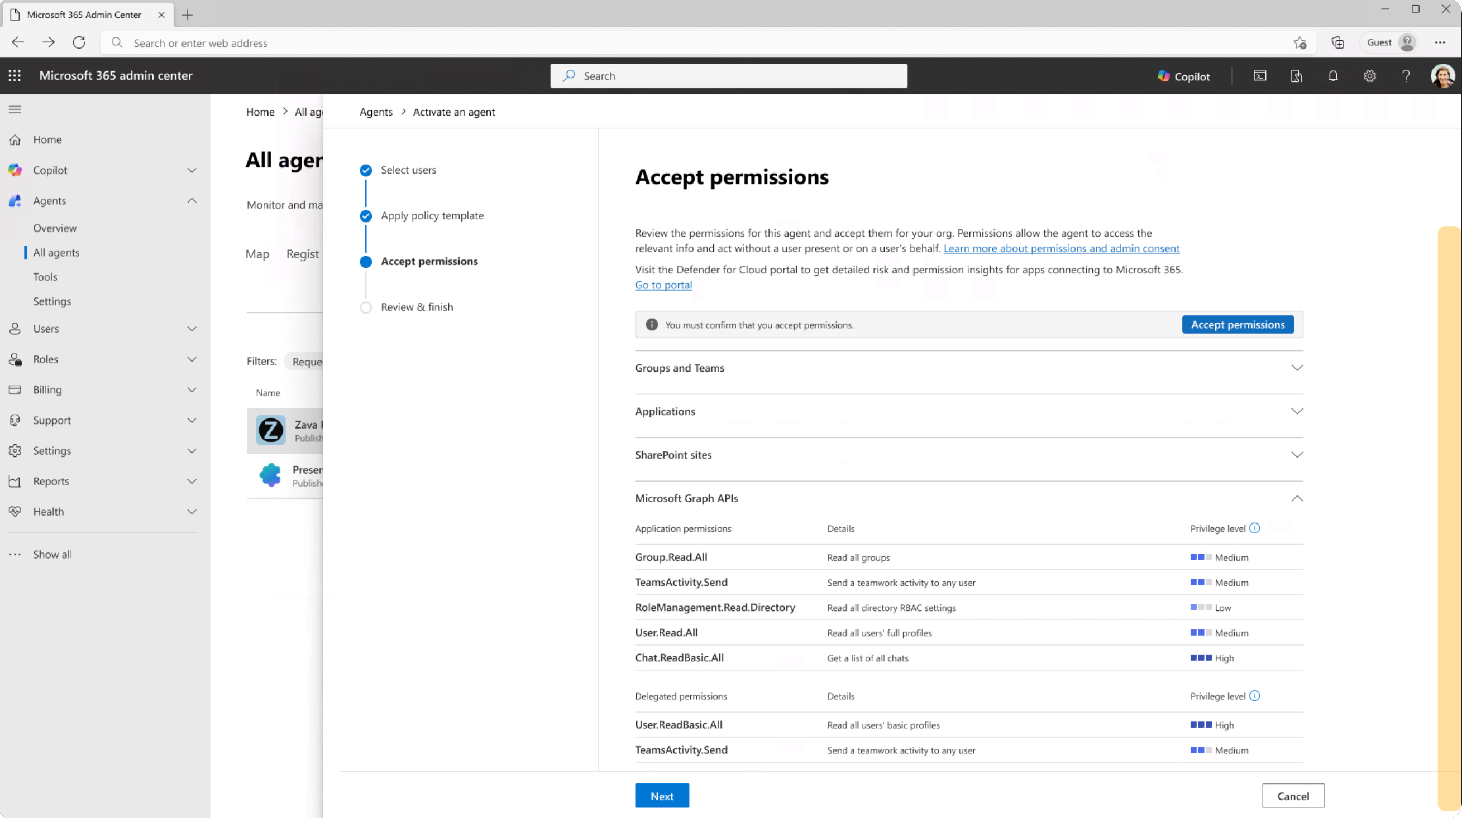Click the Agents breadcrumb link
This screenshot has height=818, width=1462.
pyautogui.click(x=376, y=112)
